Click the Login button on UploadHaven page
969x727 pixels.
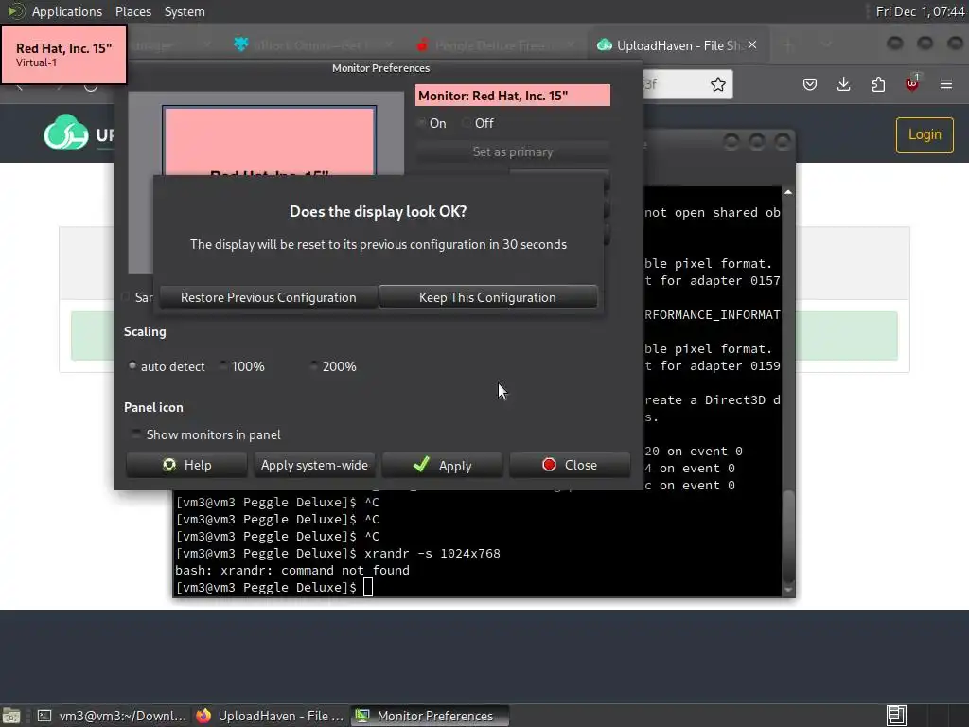[925, 134]
